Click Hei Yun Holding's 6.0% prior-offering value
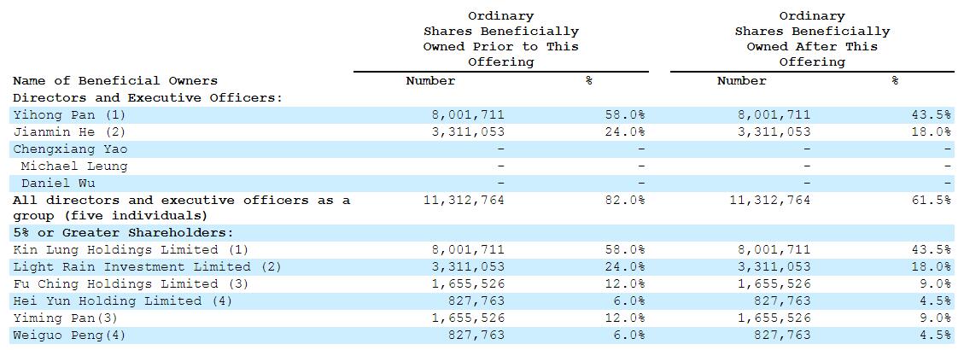Screen dimensions: 964x350 pos(628,300)
